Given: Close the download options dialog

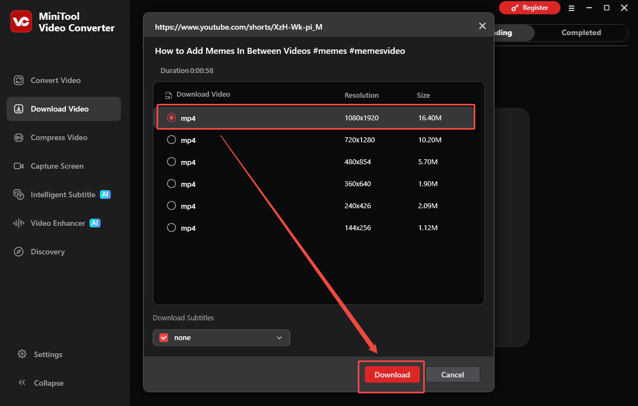Looking at the screenshot, I should pos(482,26).
